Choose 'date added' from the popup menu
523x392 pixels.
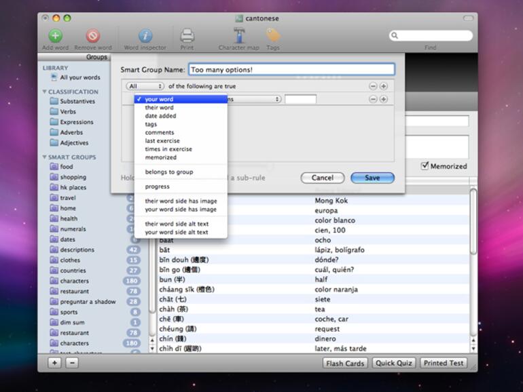click(160, 116)
